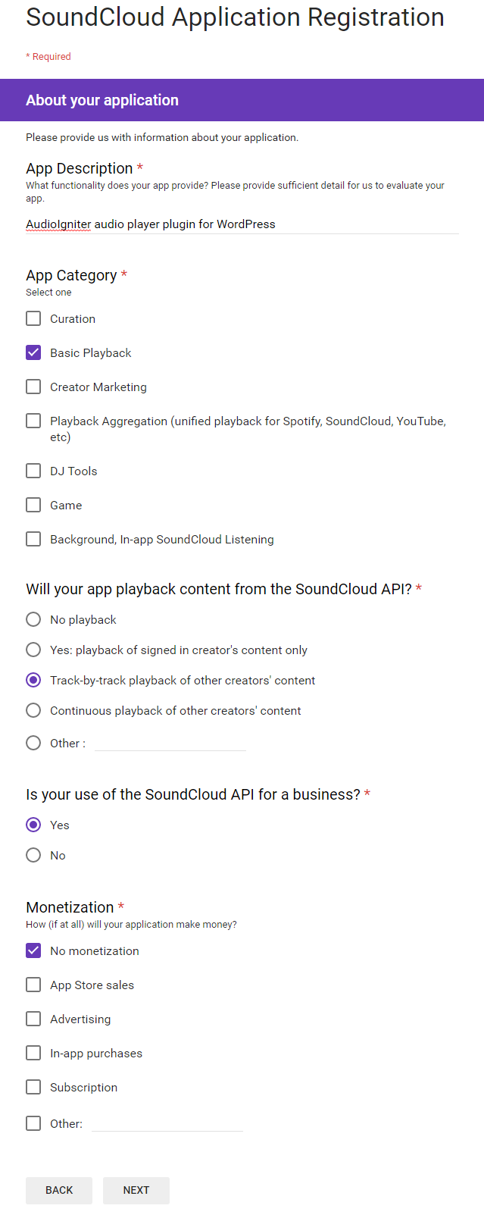The width and height of the screenshot is (484, 1215).
Task: Check the Curation app category checkbox
Action: [33, 318]
